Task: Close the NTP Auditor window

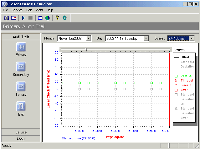Action: click(196, 4)
